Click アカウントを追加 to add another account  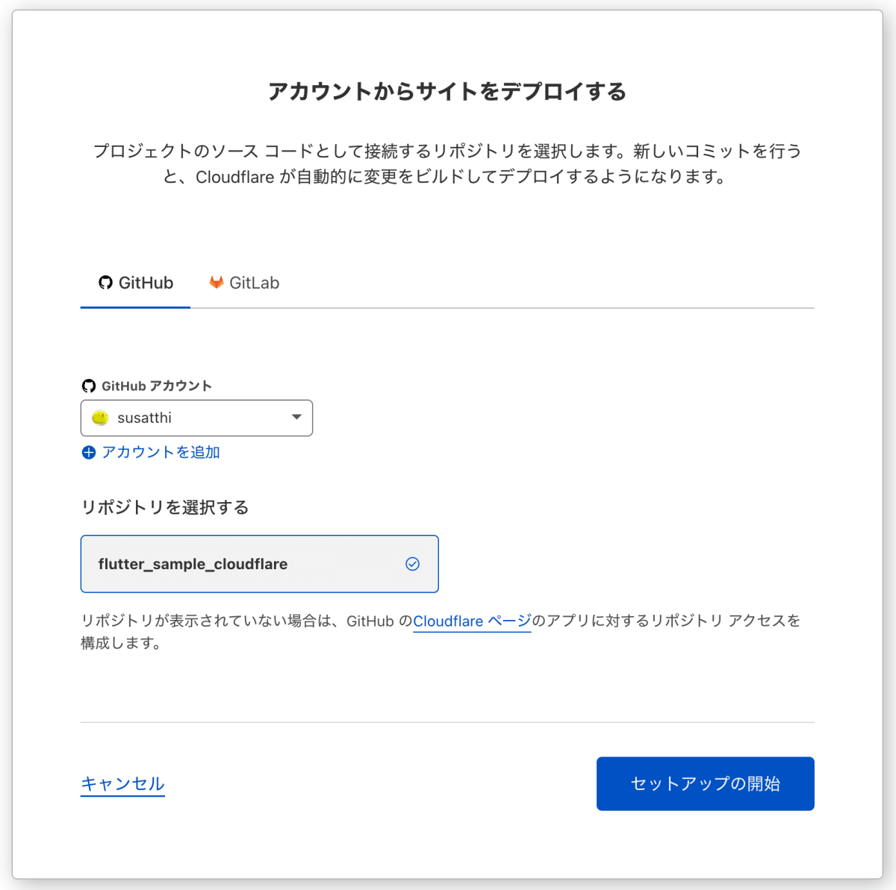161,452
